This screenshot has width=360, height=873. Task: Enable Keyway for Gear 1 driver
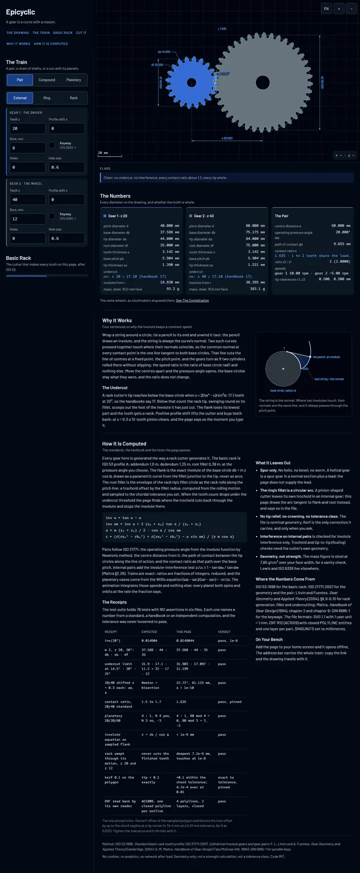click(x=51, y=145)
